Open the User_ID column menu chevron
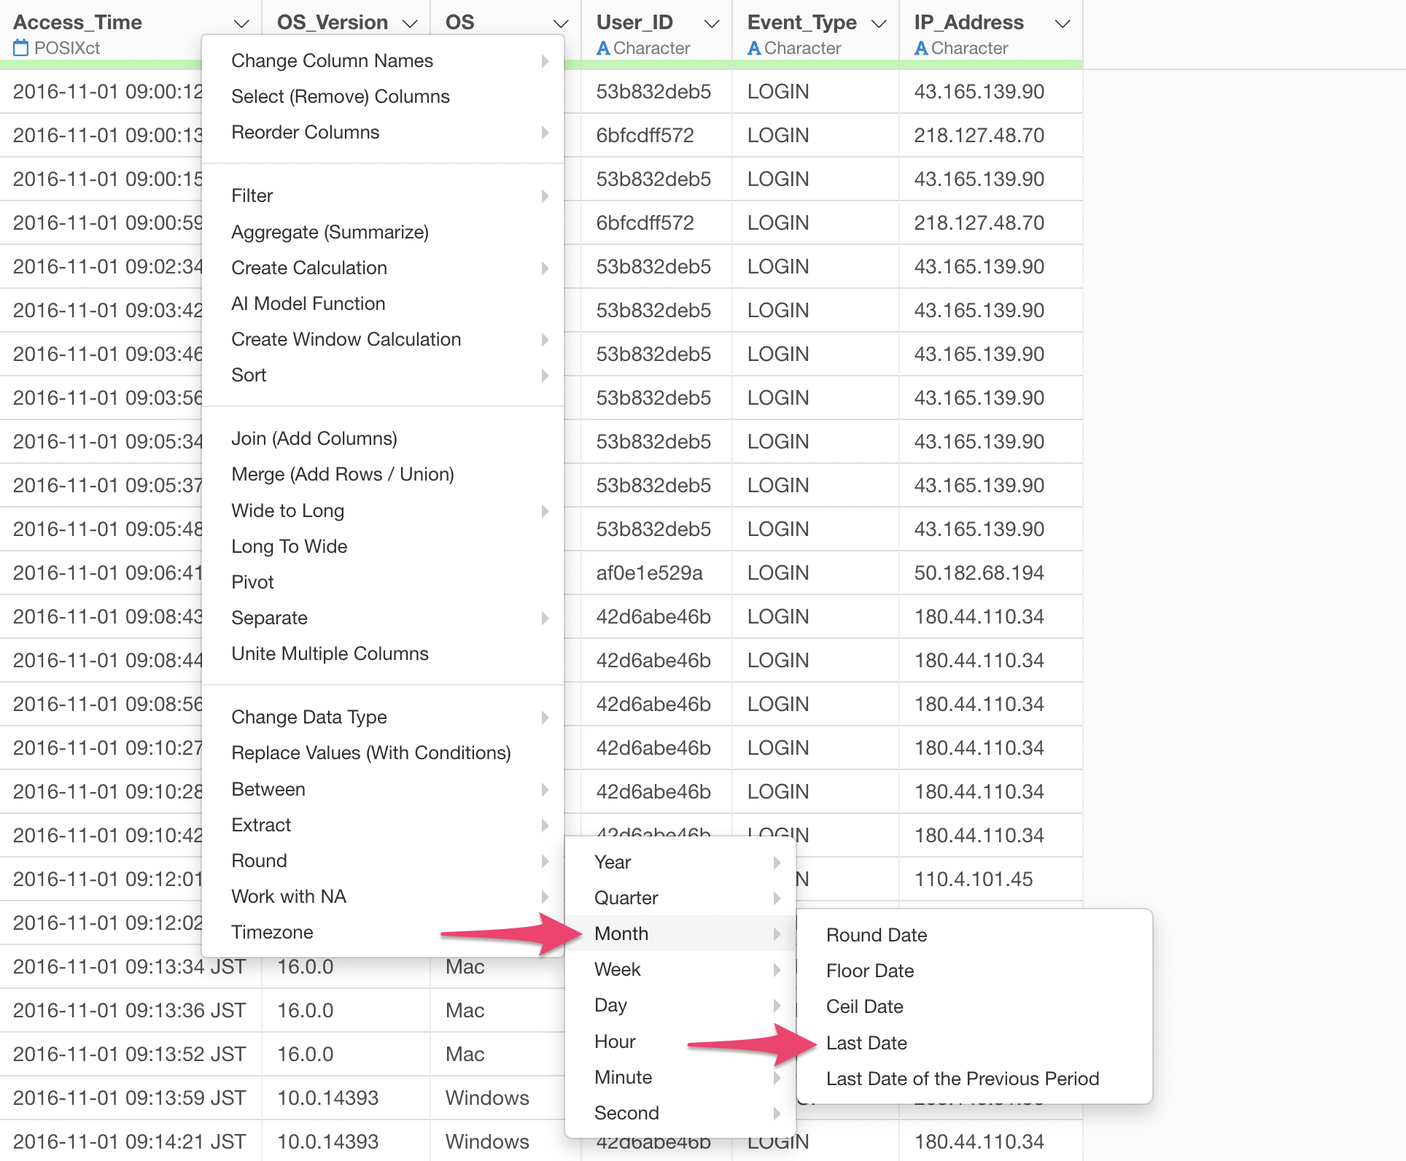This screenshot has width=1406, height=1161. tap(712, 23)
